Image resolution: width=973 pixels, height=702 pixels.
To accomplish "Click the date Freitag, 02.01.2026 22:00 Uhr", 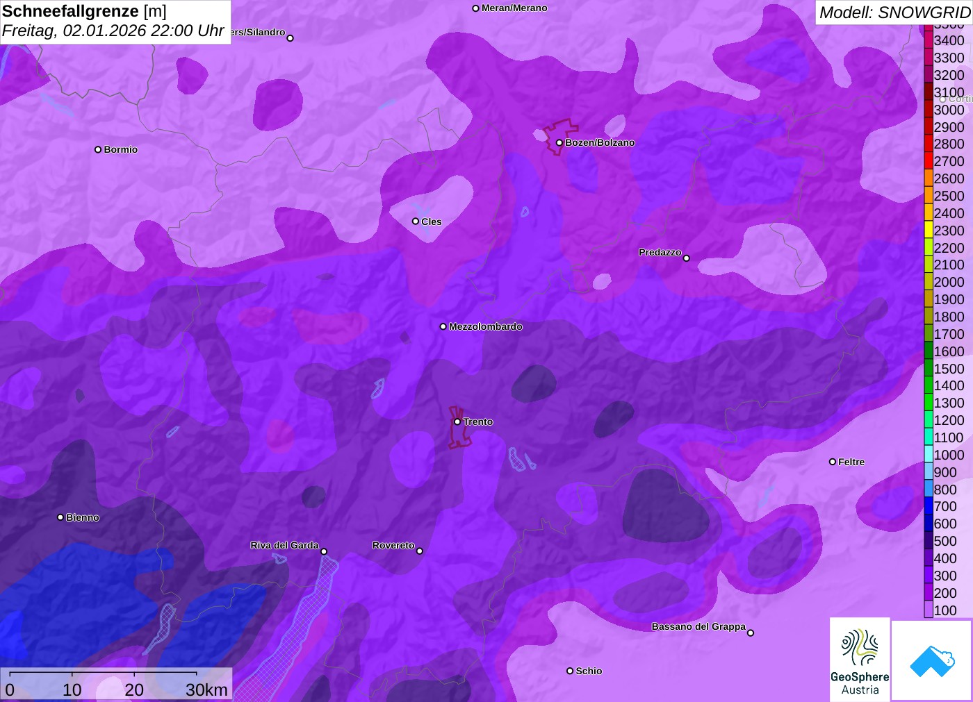I will pos(113,31).
